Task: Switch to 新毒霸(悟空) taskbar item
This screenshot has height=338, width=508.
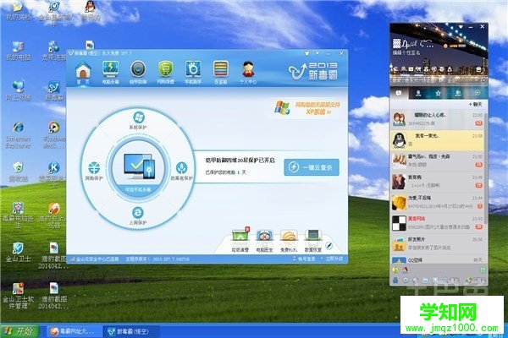Action: (131, 331)
